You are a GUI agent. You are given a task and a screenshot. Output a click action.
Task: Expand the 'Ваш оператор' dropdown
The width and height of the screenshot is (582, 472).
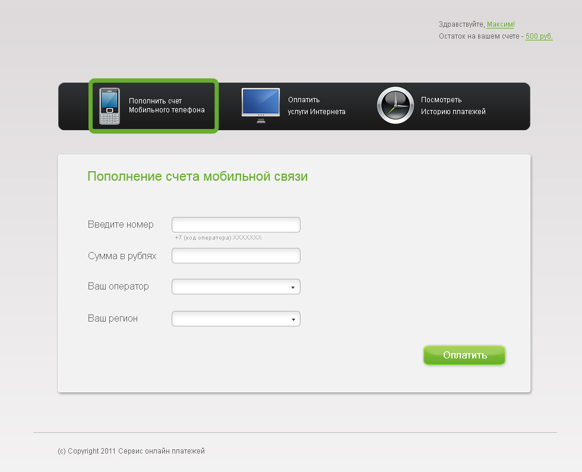(235, 286)
